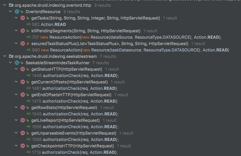This screenshot has height=156, width=241.
Task: Click the method icon beside securedTaskStatusPlus
Action: 23,43
